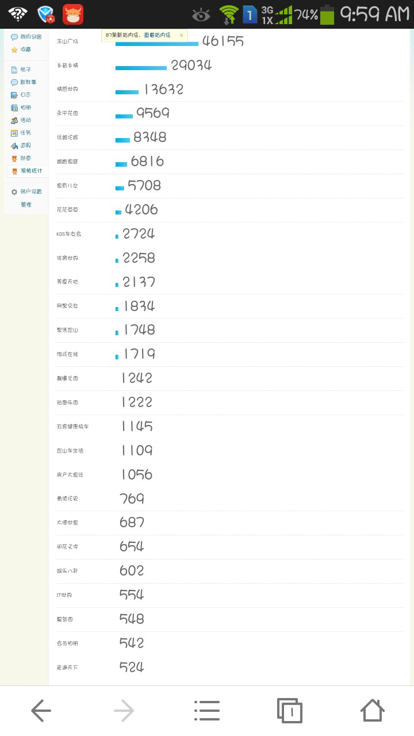Open 道具 props icon in sidebar
The height and width of the screenshot is (736, 414).
14,145
